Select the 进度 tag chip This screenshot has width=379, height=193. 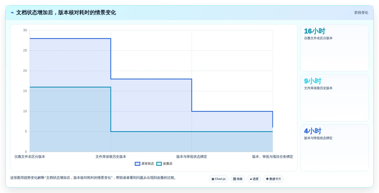click(x=254, y=179)
